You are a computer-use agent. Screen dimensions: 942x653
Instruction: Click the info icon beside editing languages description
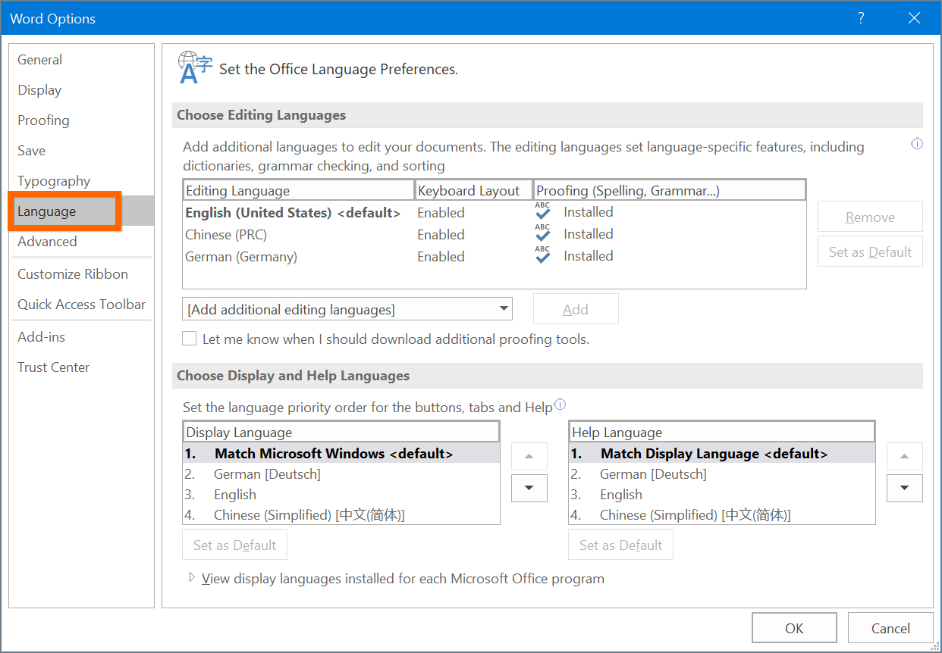point(917,144)
